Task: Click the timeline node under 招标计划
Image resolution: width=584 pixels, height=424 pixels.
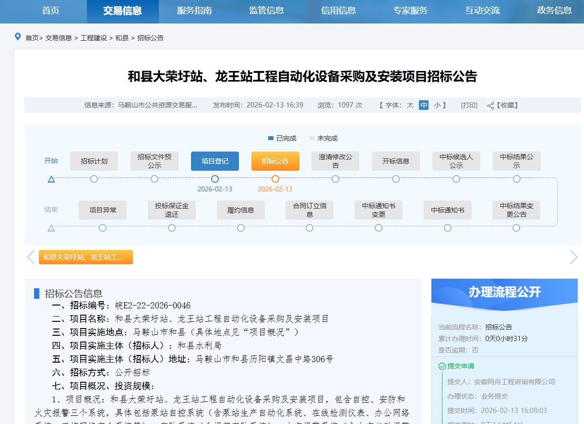Action: pyautogui.click(x=94, y=179)
